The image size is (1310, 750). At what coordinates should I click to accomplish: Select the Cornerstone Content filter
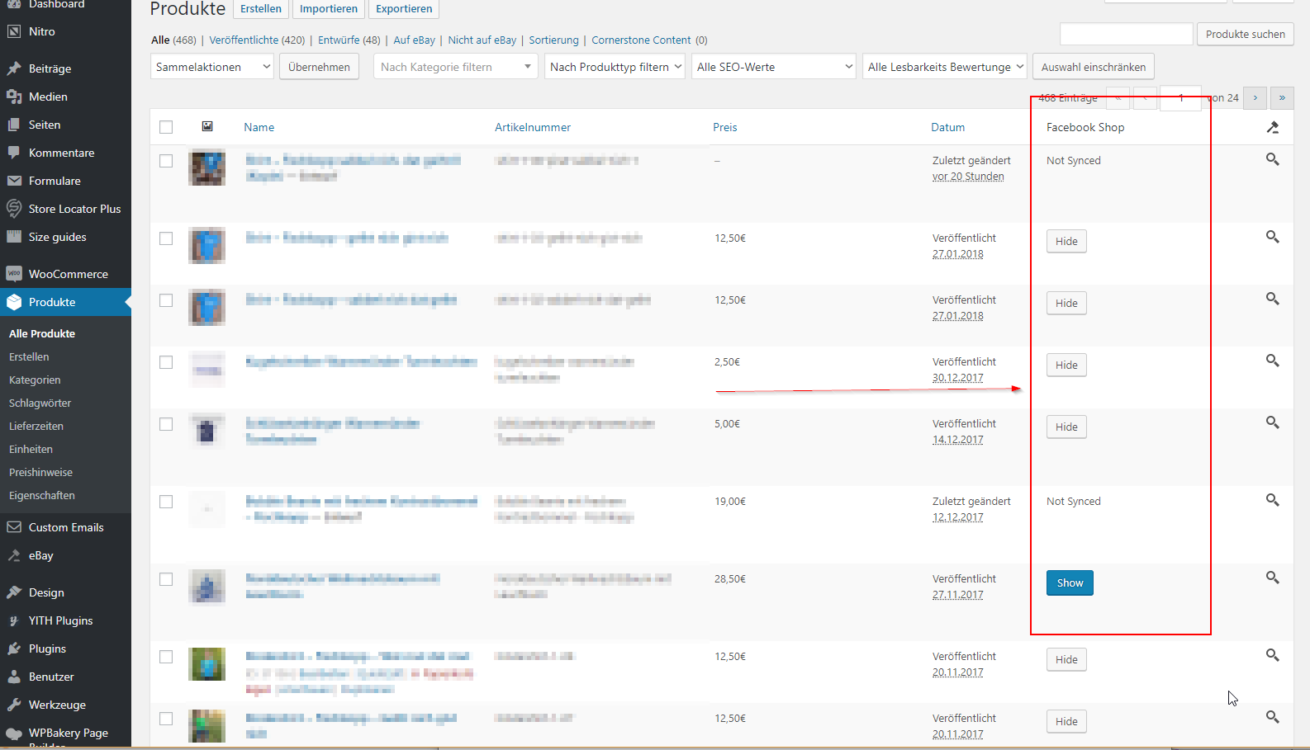point(641,40)
